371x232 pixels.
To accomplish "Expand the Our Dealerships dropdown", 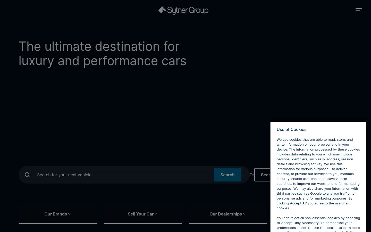I will coord(228,214).
